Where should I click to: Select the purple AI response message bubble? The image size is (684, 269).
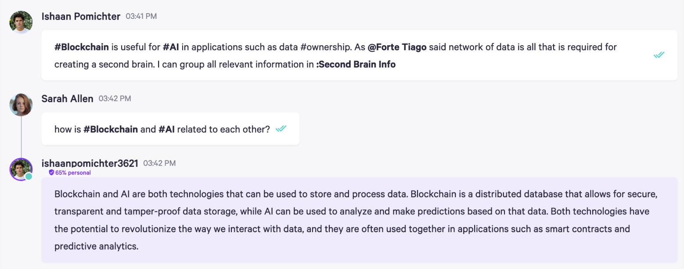point(359,220)
